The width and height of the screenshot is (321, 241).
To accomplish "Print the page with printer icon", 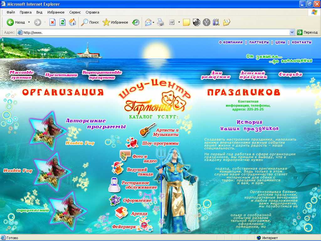I will (161, 22).
